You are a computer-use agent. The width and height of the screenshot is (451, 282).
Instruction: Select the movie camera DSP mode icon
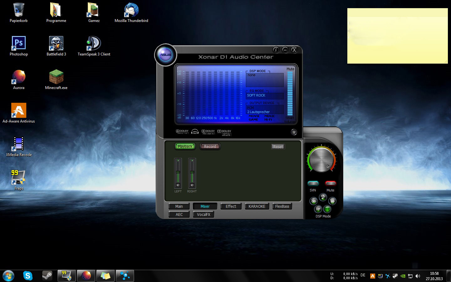[332, 201]
